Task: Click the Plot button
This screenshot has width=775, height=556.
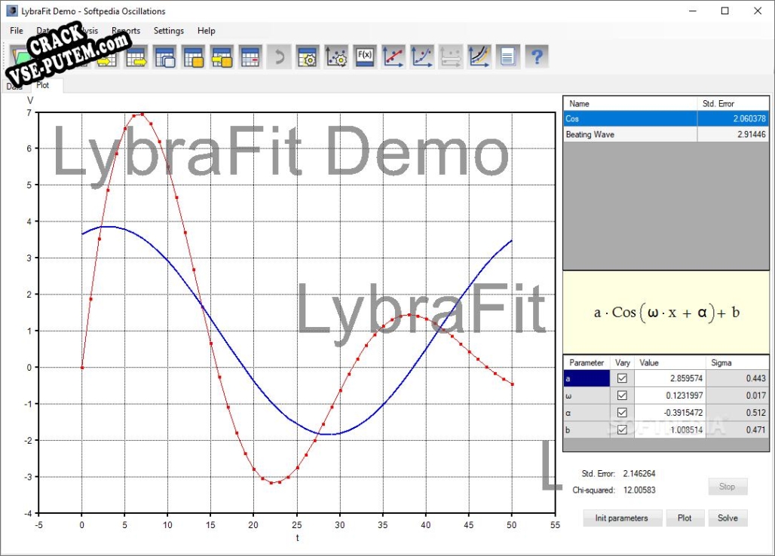Action: 685,518
